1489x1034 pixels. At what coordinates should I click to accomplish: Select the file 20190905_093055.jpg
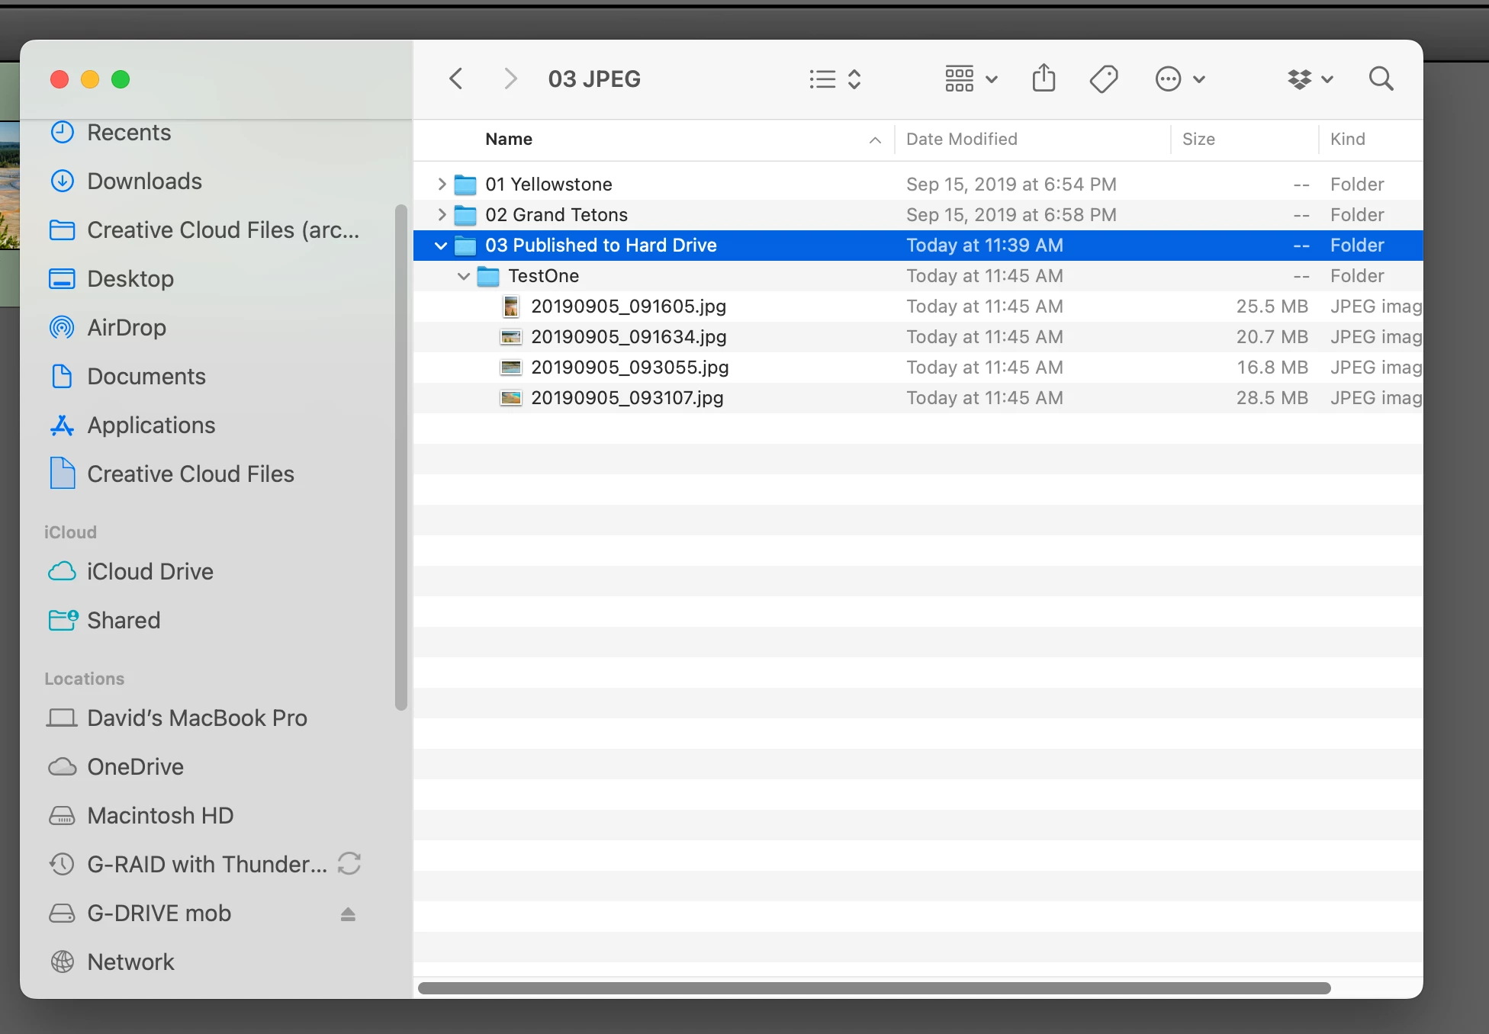(629, 368)
